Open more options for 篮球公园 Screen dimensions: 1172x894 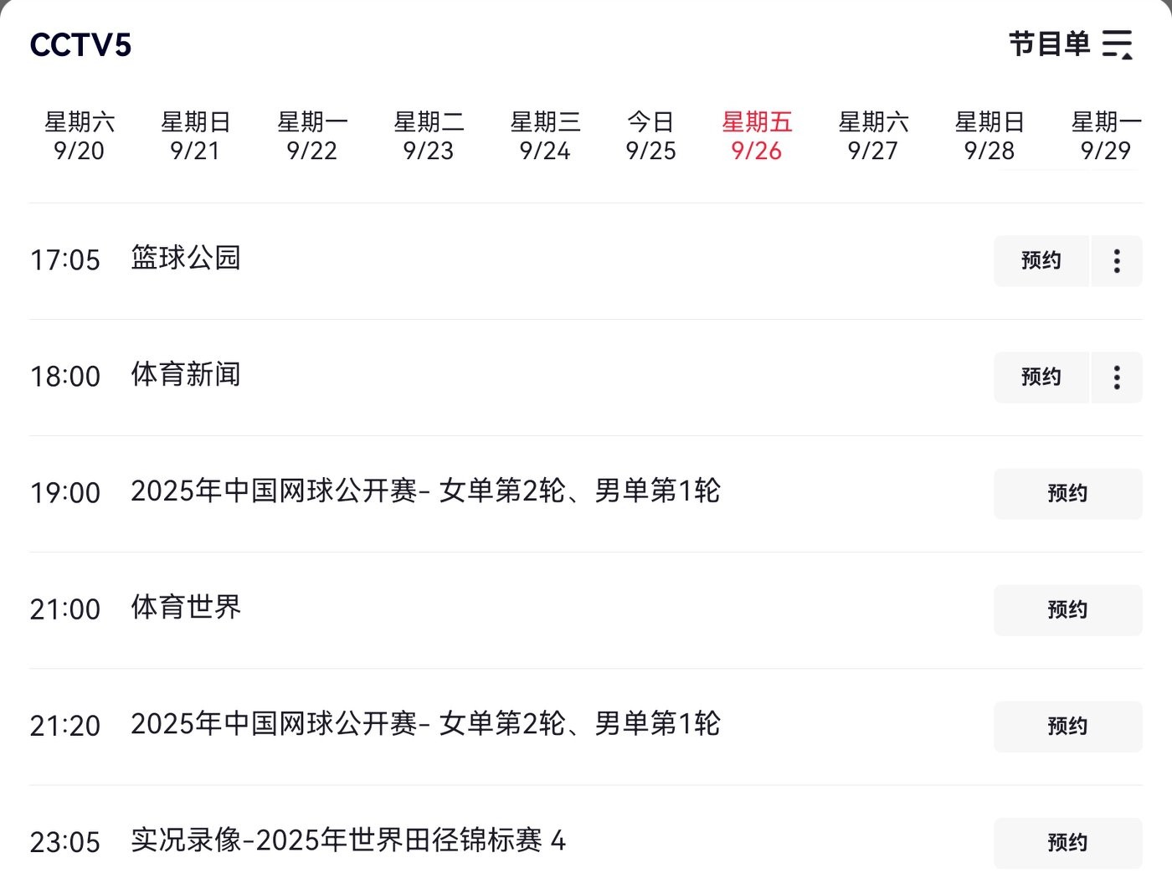tap(1117, 261)
